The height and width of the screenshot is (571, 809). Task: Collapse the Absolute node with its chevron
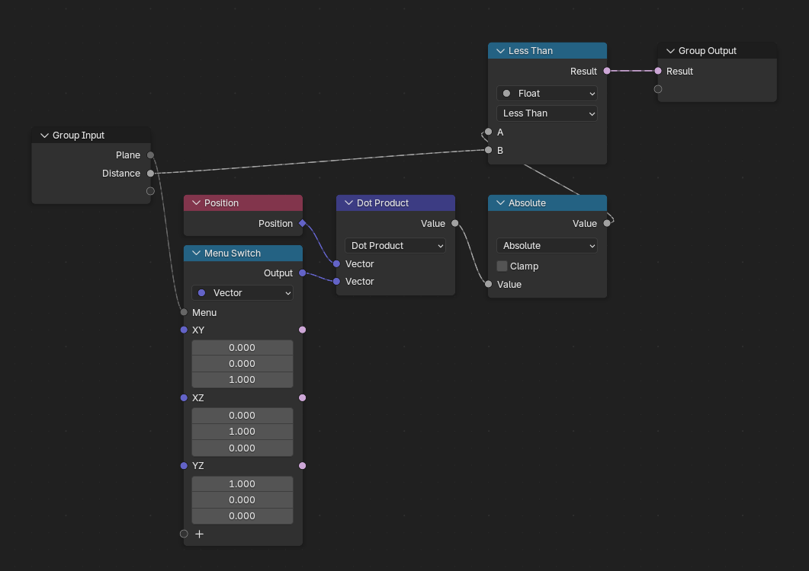click(500, 203)
